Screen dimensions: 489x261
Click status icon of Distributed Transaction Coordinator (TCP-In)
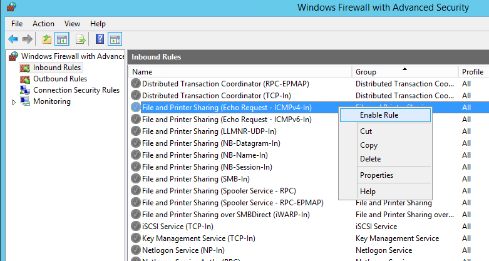136,95
